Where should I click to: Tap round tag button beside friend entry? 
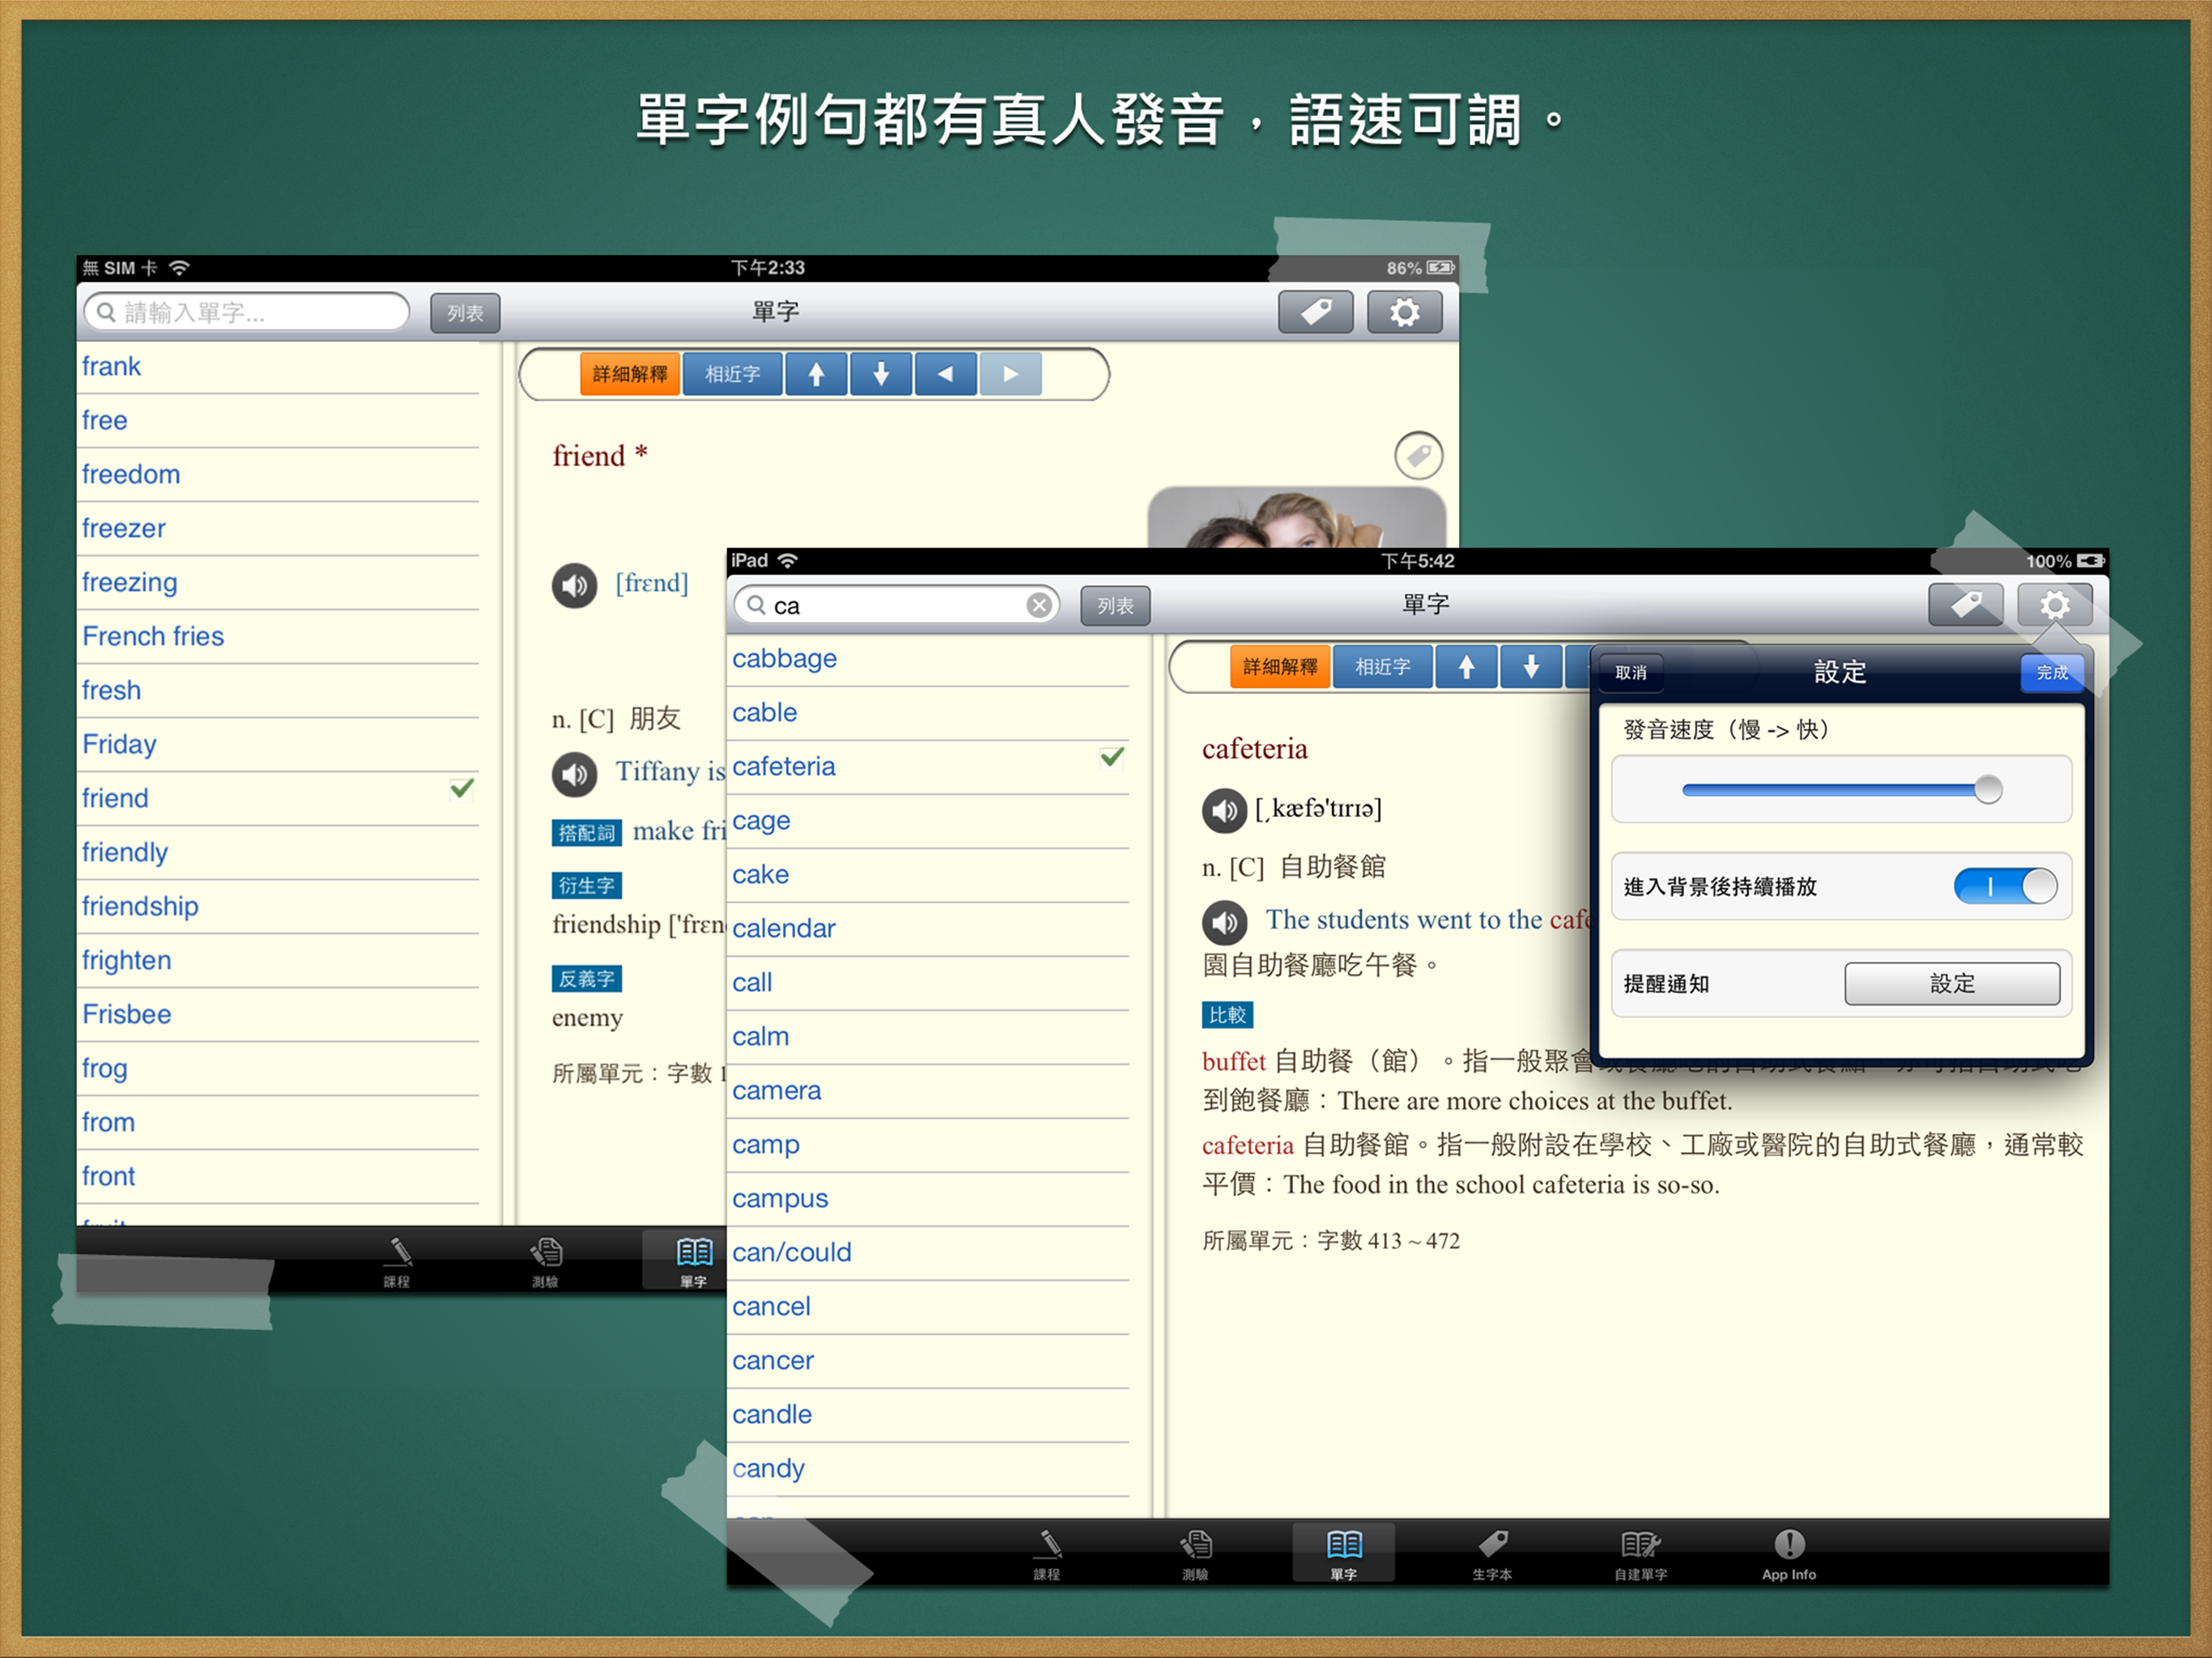tap(1418, 456)
